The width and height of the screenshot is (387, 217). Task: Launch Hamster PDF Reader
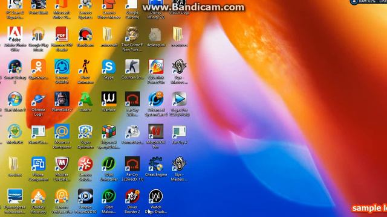[x=62, y=39]
